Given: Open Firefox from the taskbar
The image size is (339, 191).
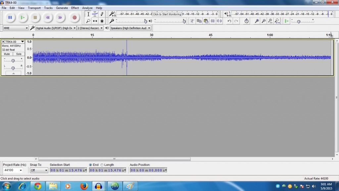Looking at the screenshot, I should 84,186.
